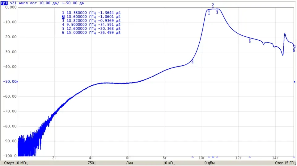Click marker 3 on the trace
The height and width of the screenshot is (166, 297).
[x=217, y=11]
